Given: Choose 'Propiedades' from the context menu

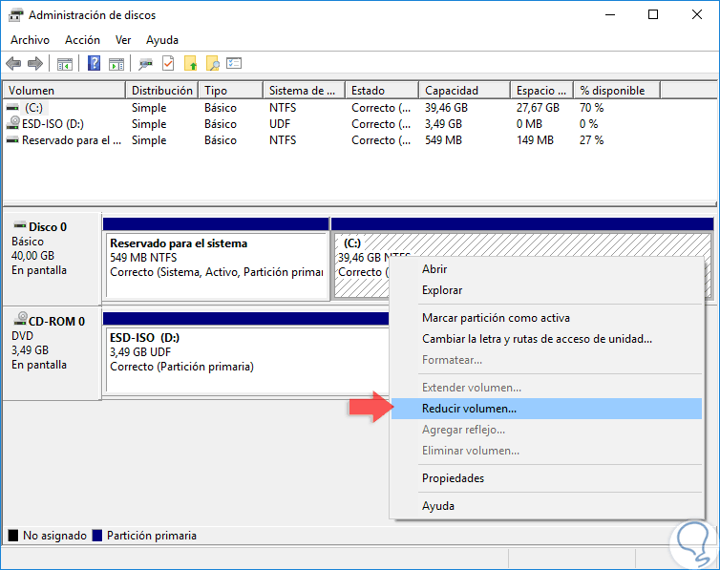Looking at the screenshot, I should (x=453, y=478).
